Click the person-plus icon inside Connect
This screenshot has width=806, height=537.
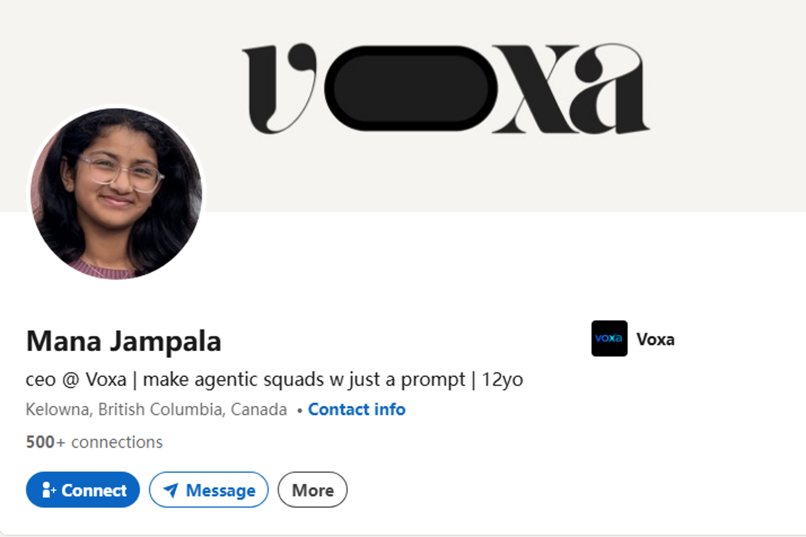click(49, 490)
